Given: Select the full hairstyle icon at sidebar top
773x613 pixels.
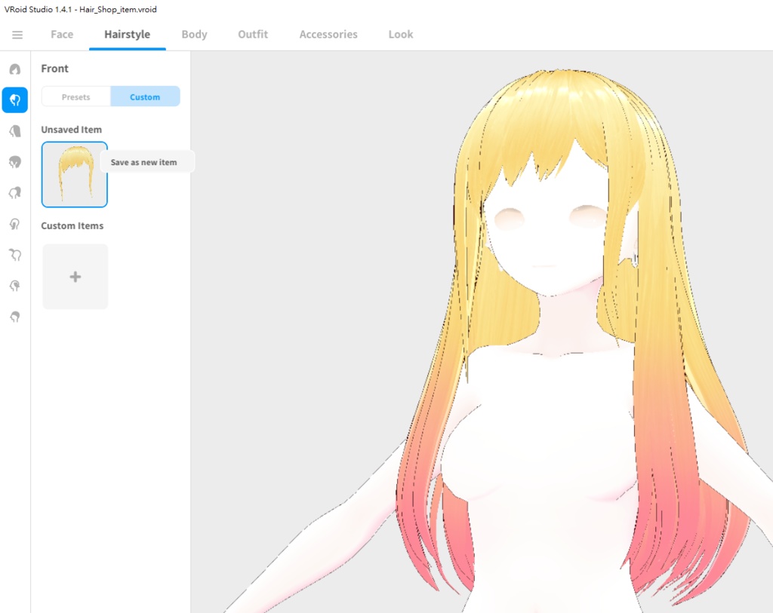Looking at the screenshot, I should [15, 69].
